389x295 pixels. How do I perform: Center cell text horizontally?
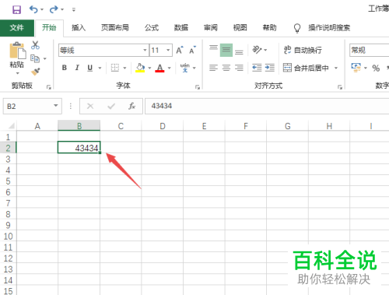click(226, 68)
